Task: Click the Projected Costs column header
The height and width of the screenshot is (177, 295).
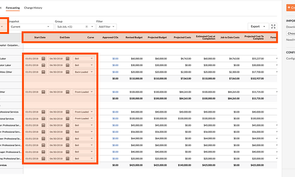Action: 182,37
